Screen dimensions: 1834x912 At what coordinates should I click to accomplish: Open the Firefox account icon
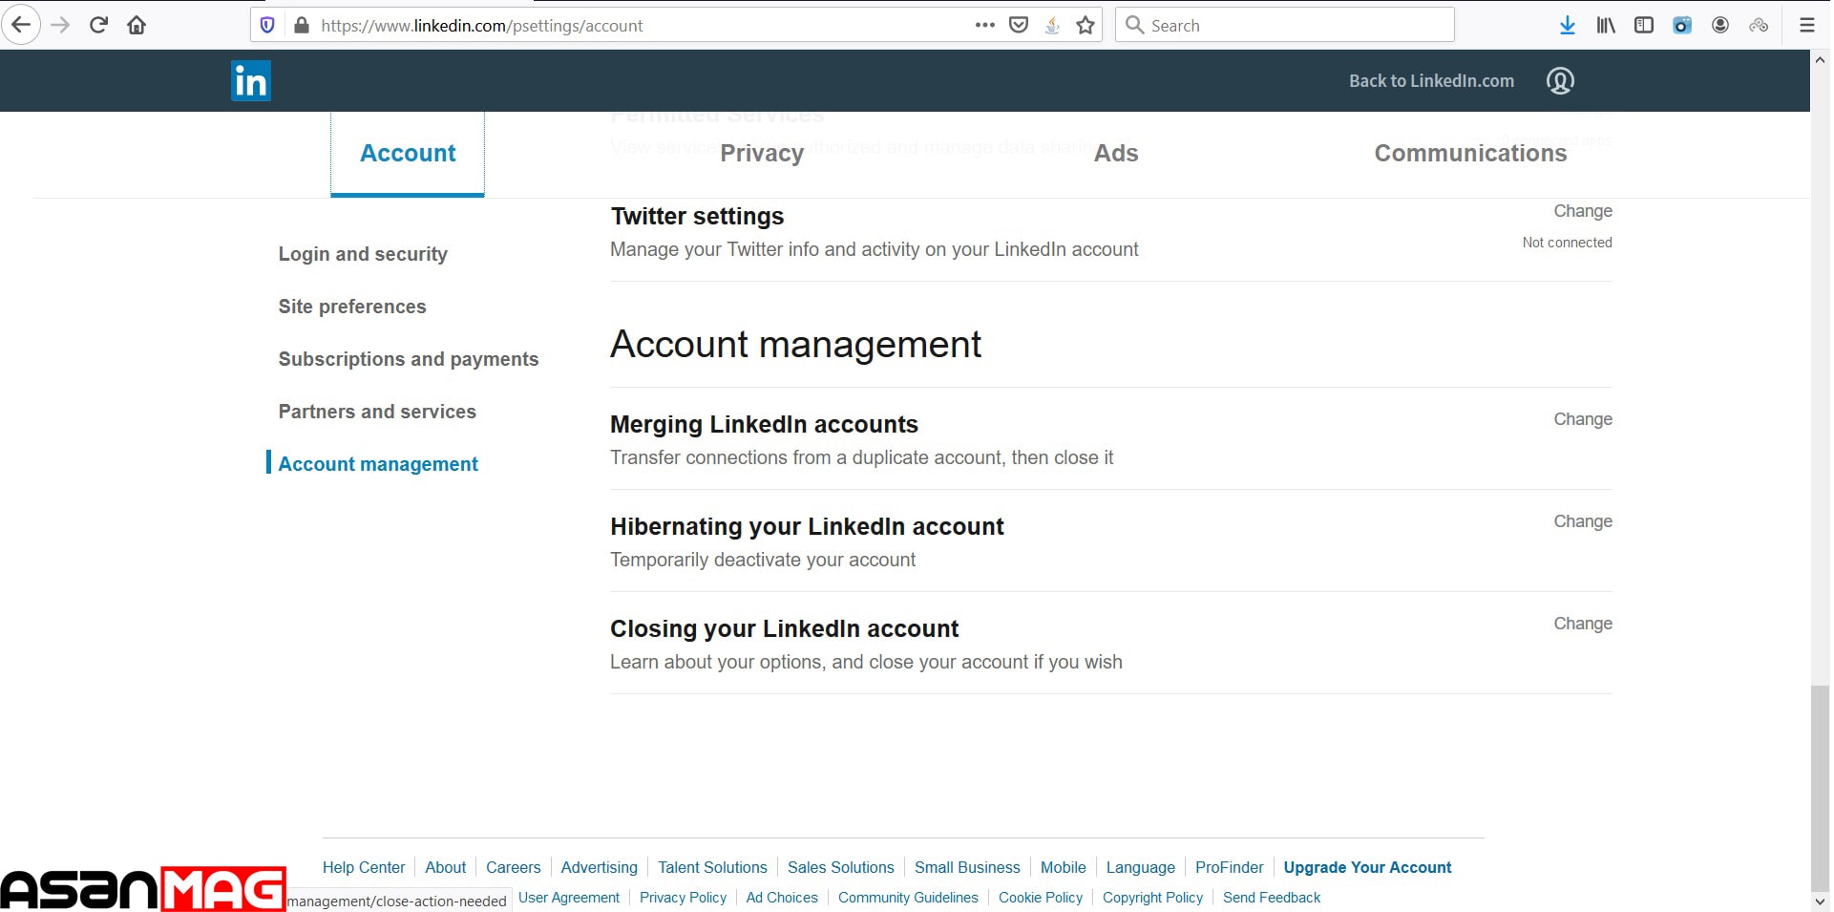point(1720,26)
